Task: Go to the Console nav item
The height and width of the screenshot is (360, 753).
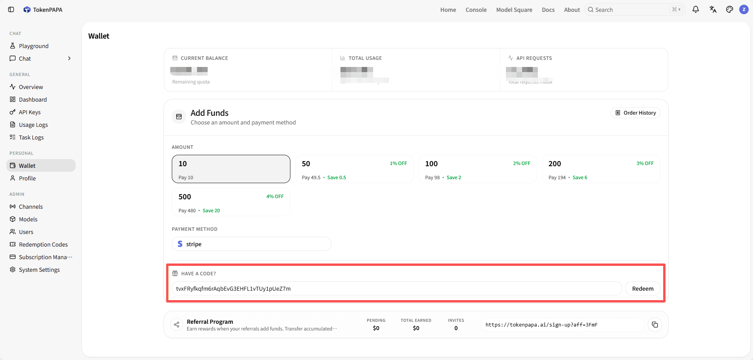Action: pyautogui.click(x=476, y=9)
